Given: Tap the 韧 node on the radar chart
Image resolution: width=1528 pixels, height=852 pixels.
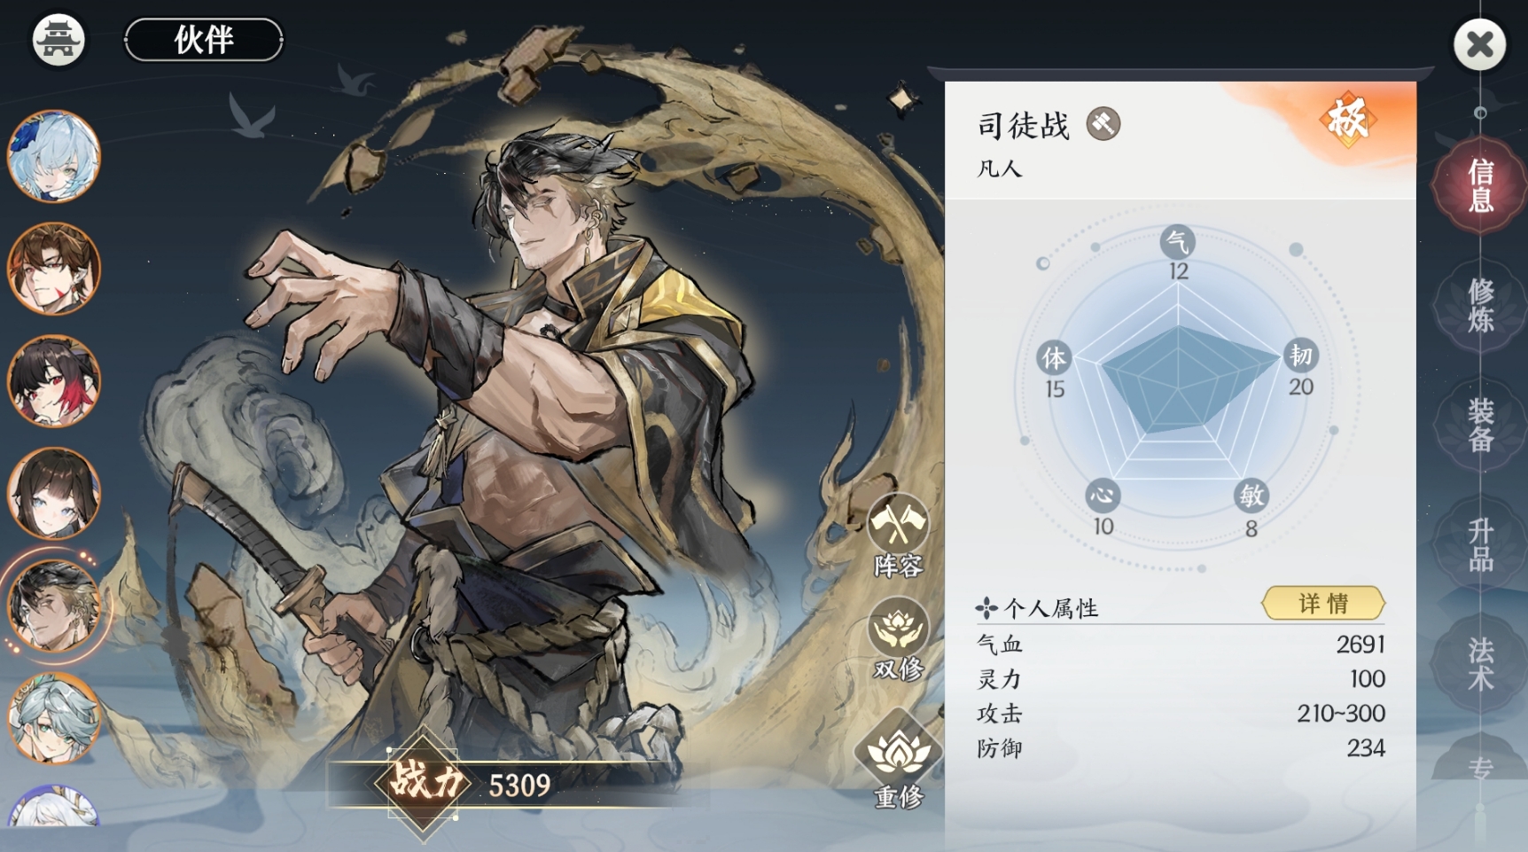Looking at the screenshot, I should click(1300, 356).
